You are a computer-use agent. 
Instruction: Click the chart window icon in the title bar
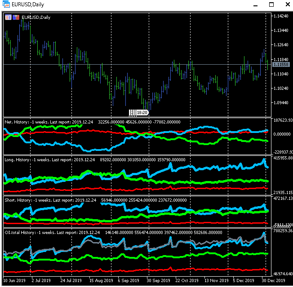point(6,4)
